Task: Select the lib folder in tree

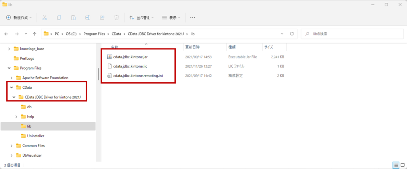Action: pyautogui.click(x=48, y=126)
